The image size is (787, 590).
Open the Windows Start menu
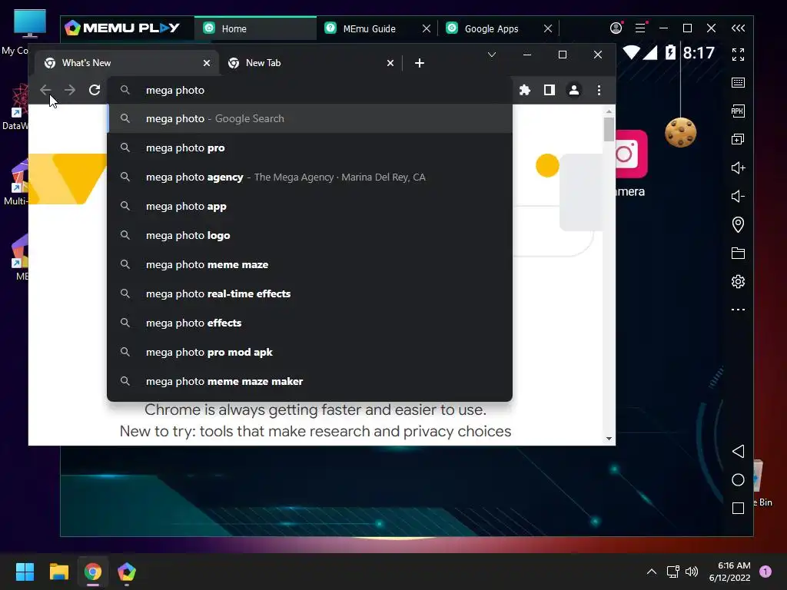click(25, 572)
